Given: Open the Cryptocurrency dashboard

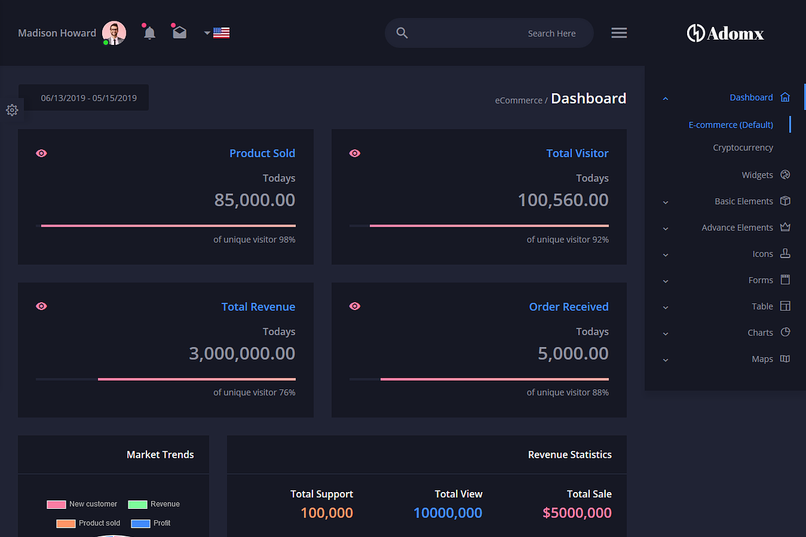Looking at the screenshot, I should [743, 147].
